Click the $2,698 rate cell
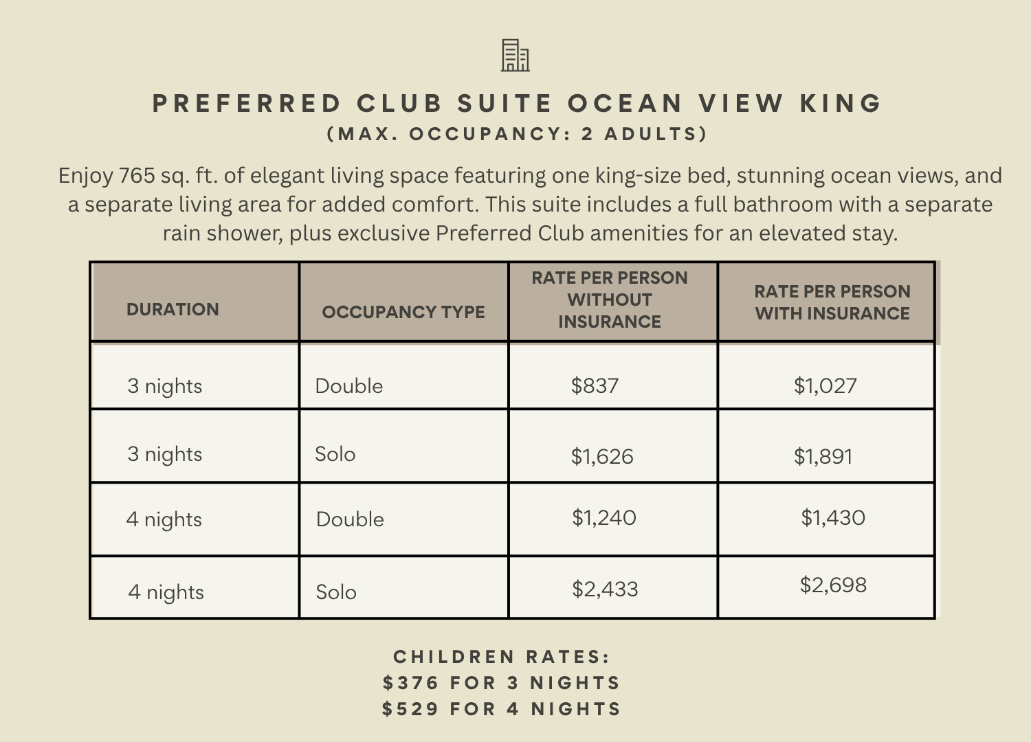The image size is (1031, 742). point(833,585)
